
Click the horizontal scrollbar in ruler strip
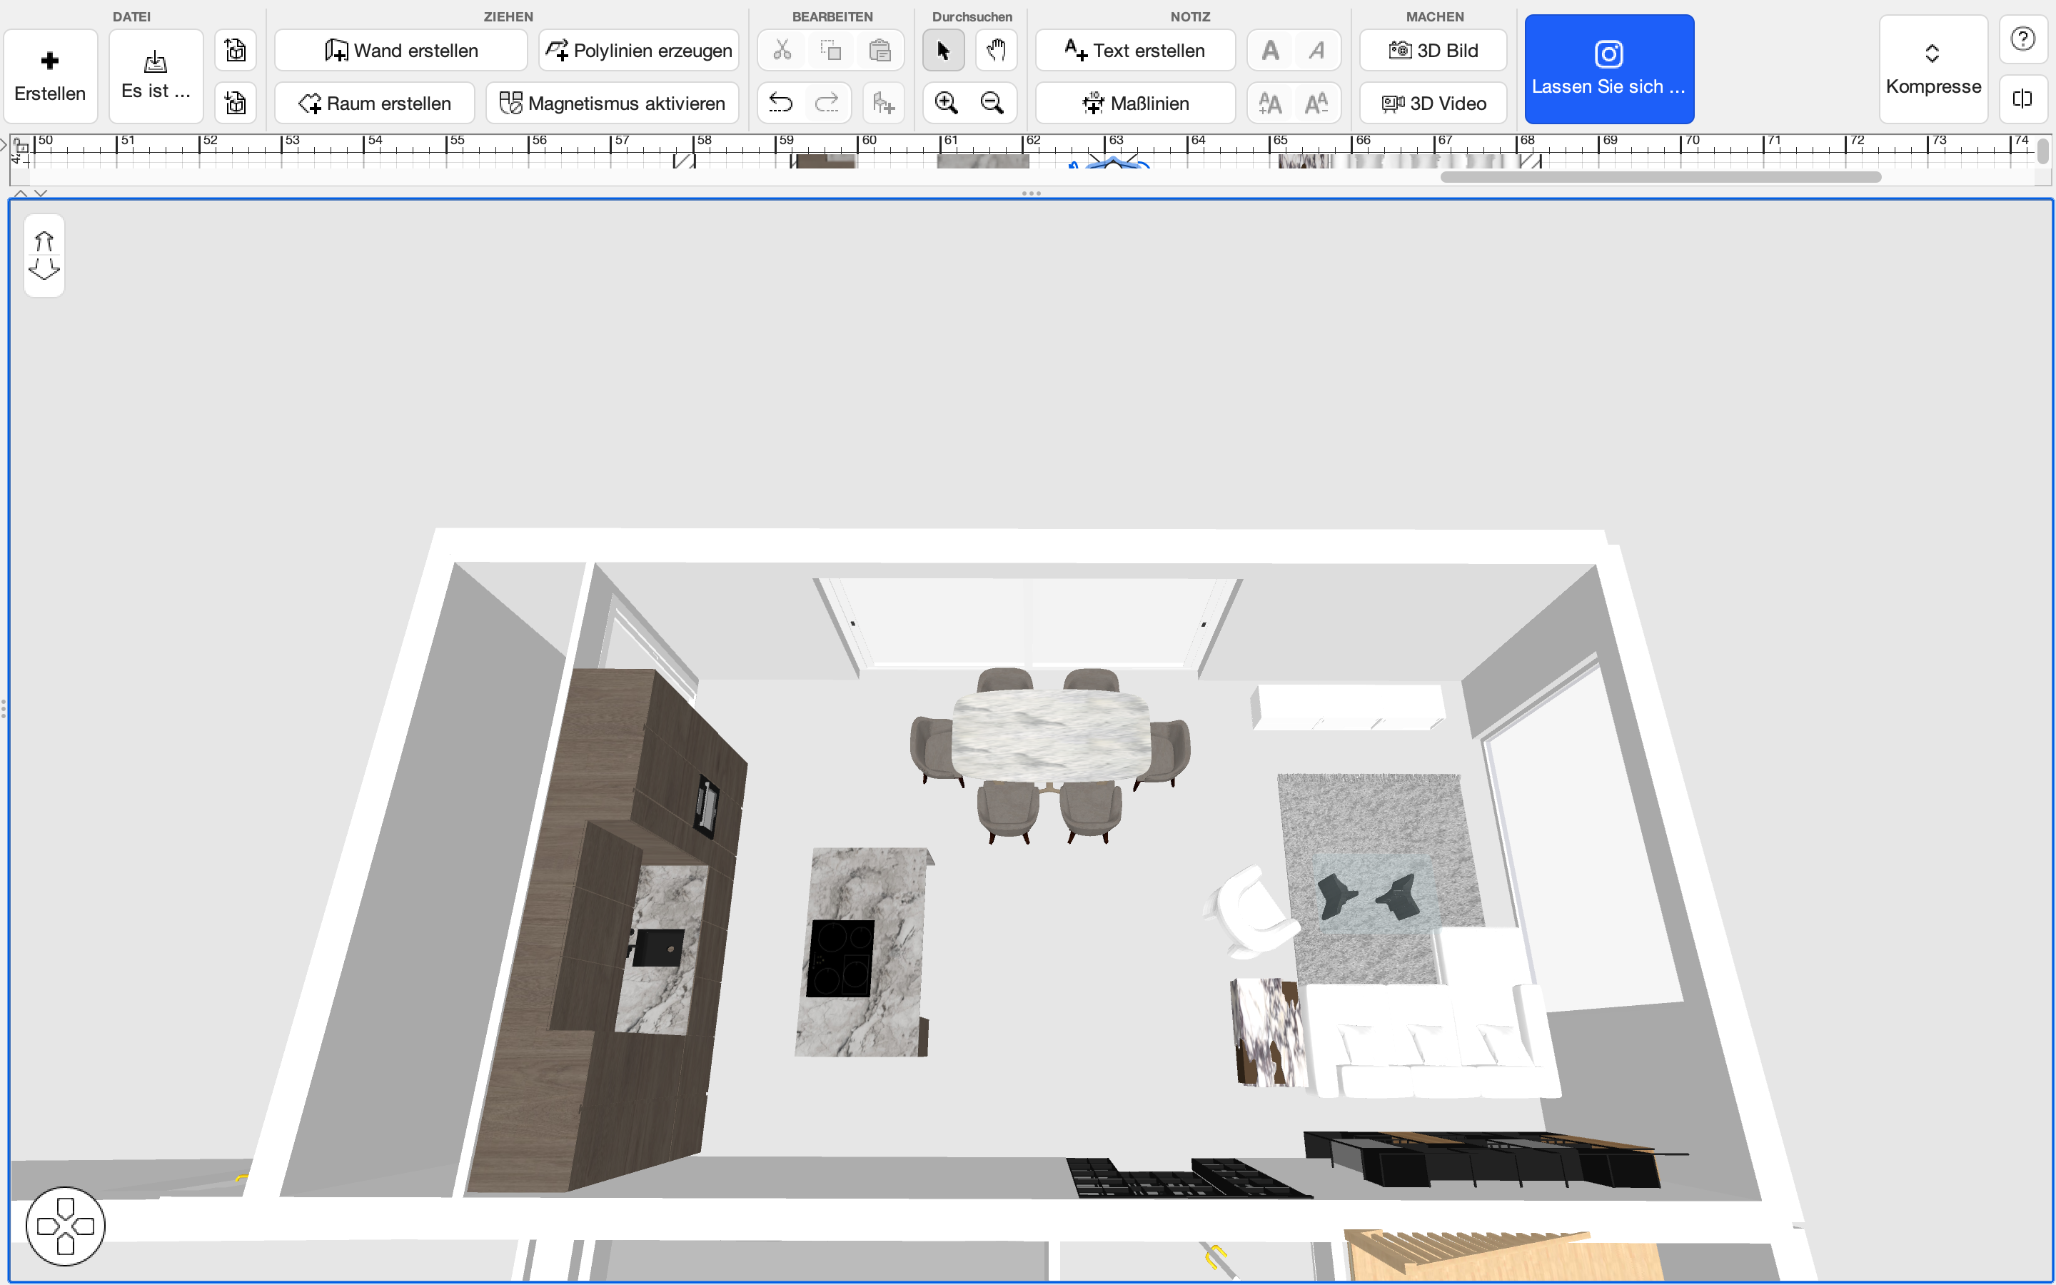1660,177
